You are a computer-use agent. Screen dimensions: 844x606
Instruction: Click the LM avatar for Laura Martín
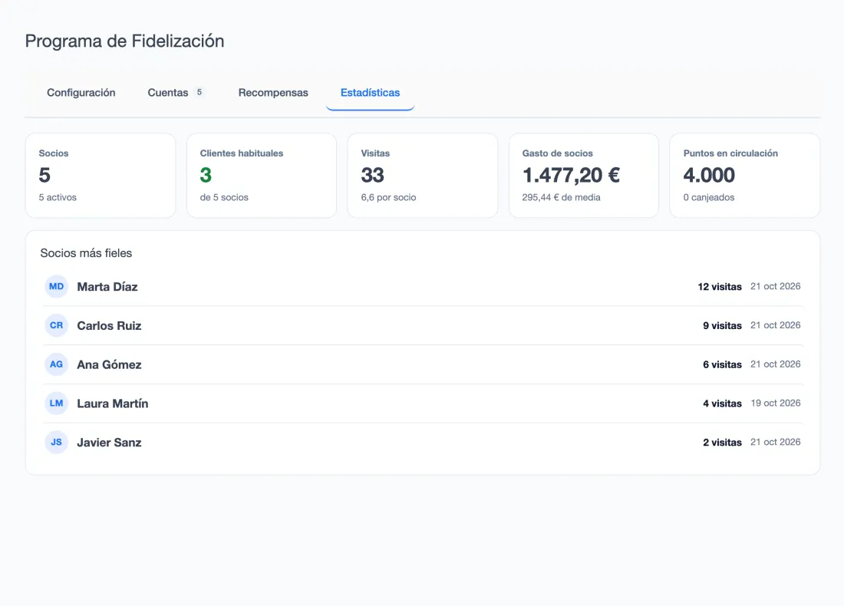(x=57, y=403)
